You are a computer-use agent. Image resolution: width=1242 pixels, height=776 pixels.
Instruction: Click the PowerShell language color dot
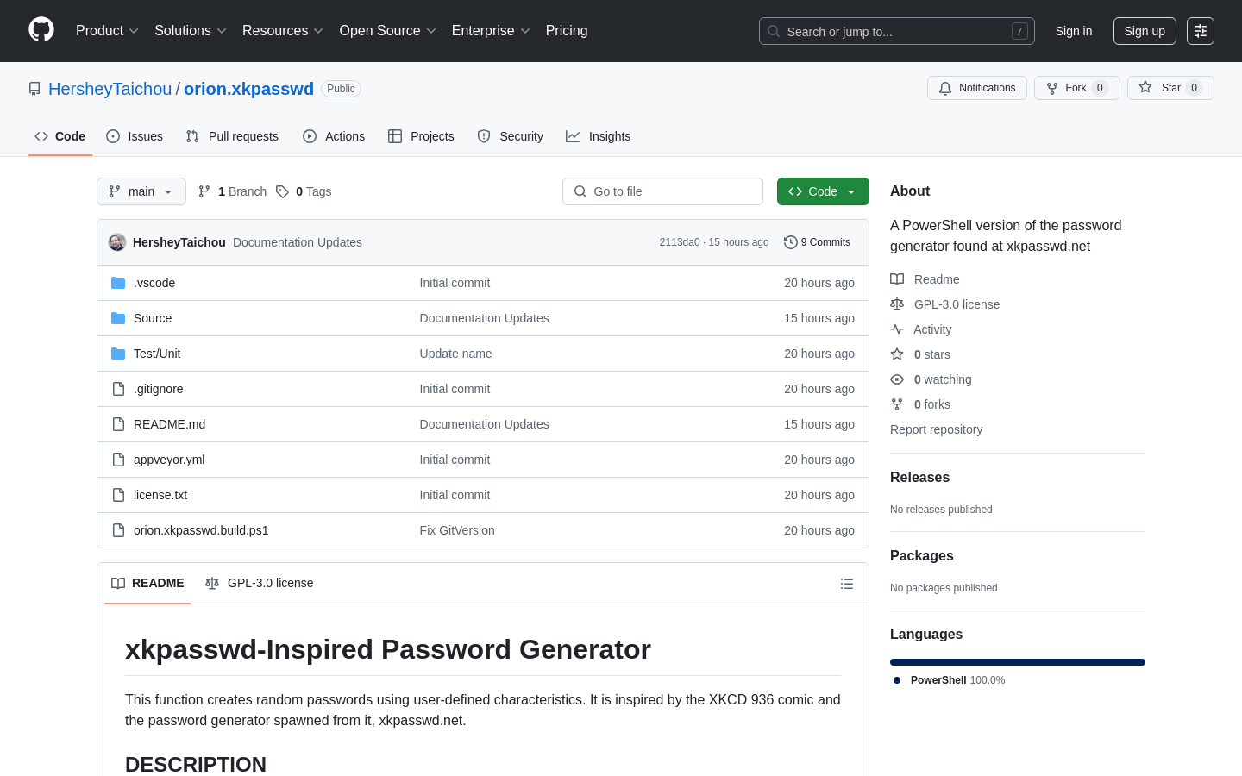click(897, 680)
